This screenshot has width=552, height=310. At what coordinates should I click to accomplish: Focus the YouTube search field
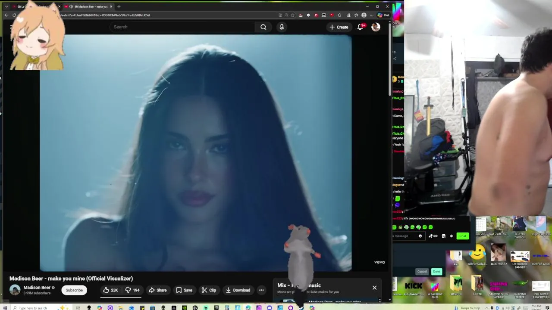tap(183, 27)
